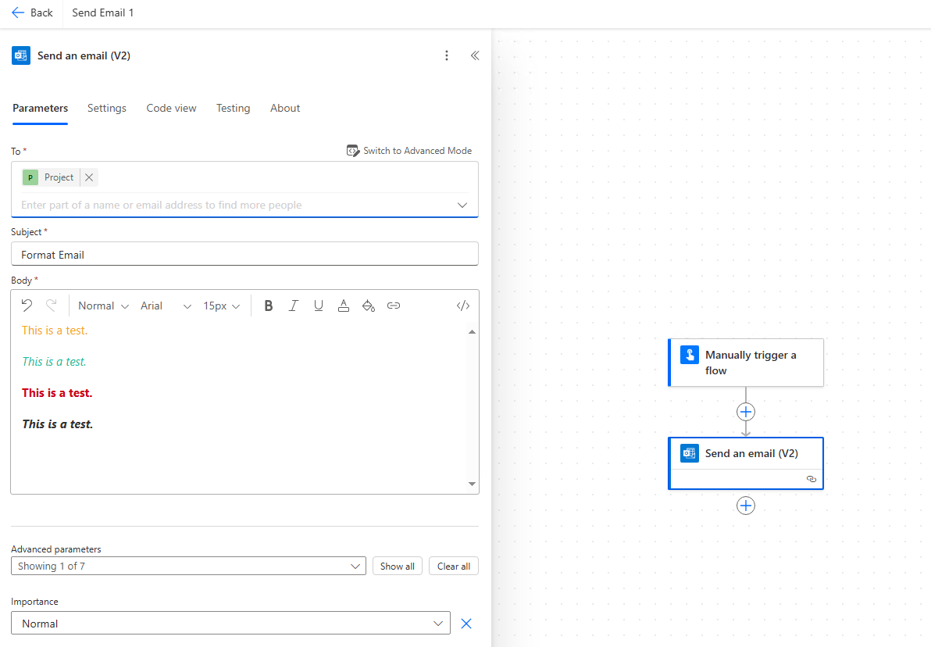The height and width of the screenshot is (647, 931).
Task: Open the Testing tab
Action: point(233,108)
